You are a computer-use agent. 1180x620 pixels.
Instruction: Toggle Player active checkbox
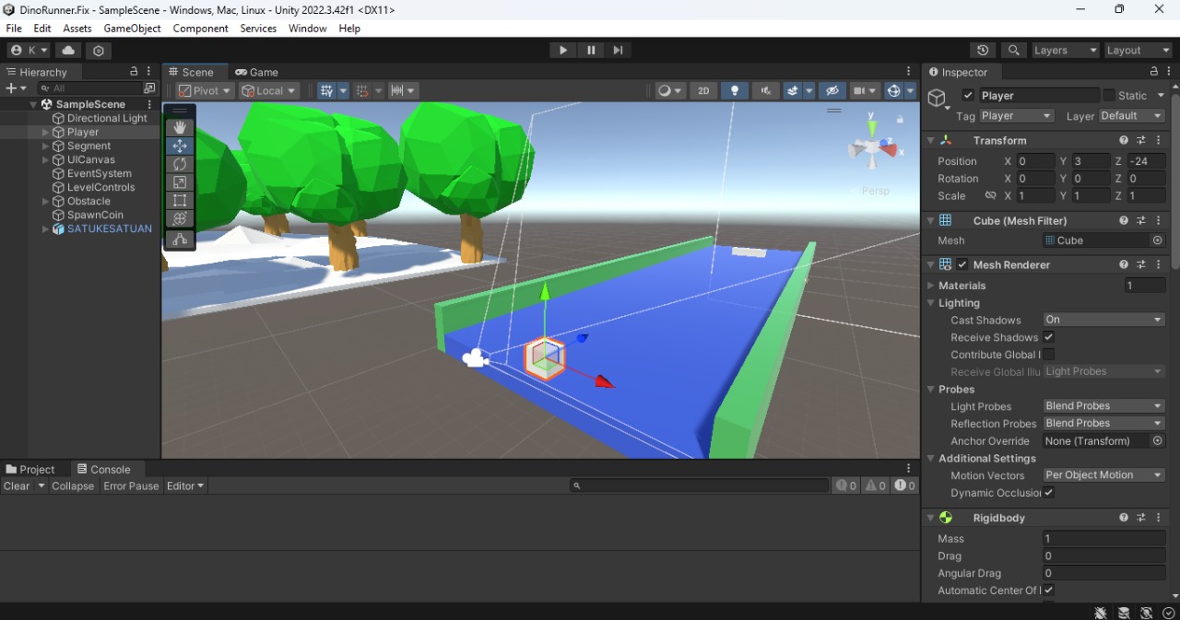pyautogui.click(x=968, y=95)
